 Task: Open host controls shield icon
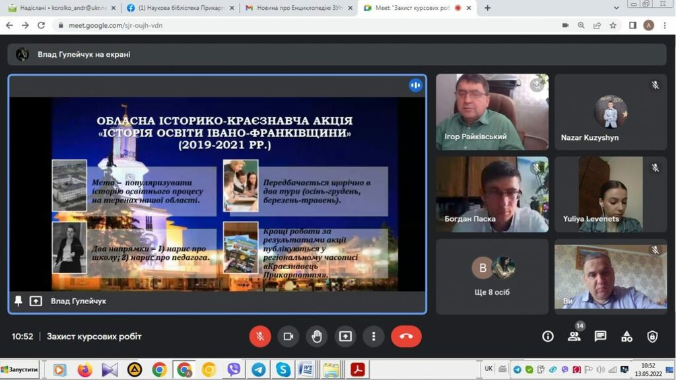tap(652, 336)
